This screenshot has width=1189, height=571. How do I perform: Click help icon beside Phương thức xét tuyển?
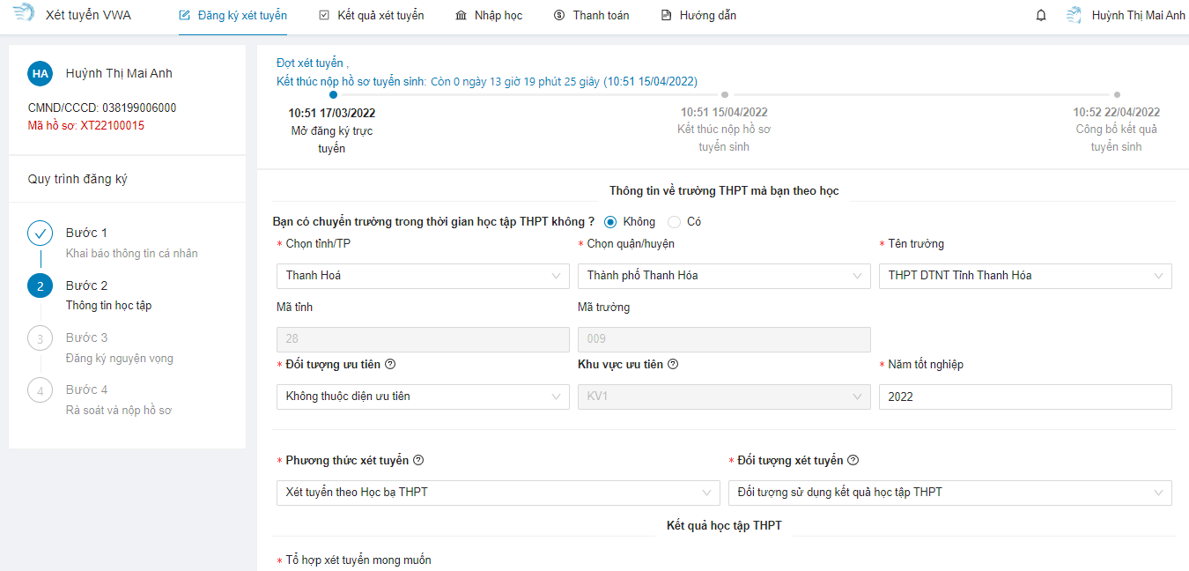pyautogui.click(x=418, y=460)
